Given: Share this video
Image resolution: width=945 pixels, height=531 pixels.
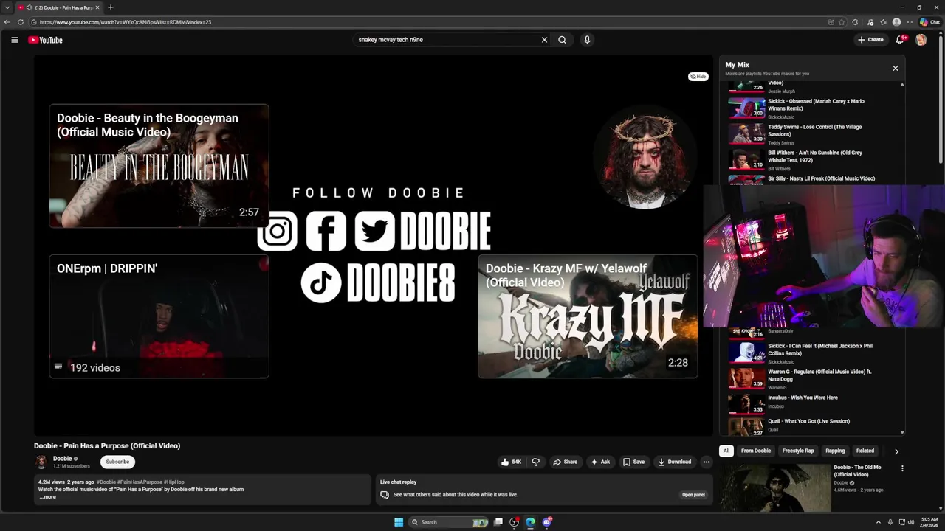Looking at the screenshot, I should click(566, 462).
